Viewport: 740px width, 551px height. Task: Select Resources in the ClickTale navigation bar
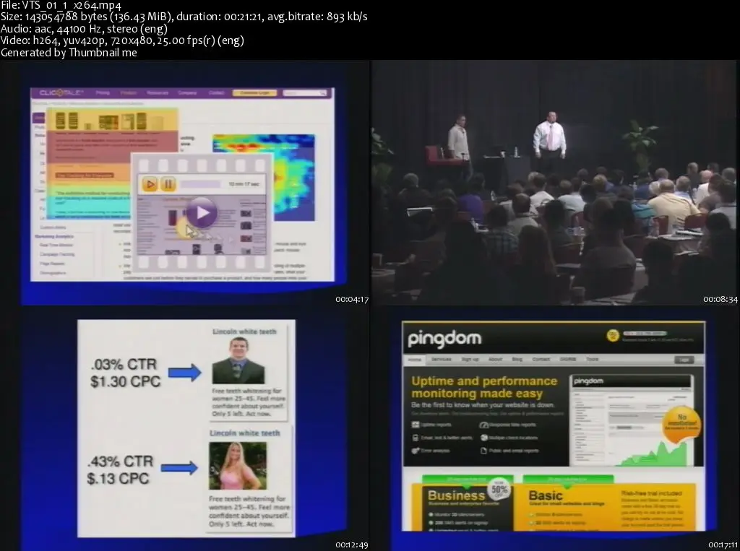pyautogui.click(x=157, y=93)
